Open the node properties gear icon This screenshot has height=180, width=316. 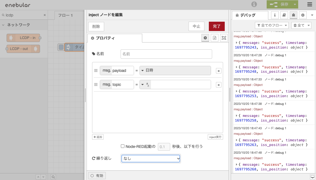click(x=205, y=38)
